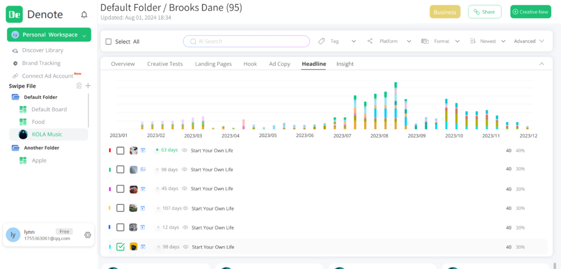Viewport: 561px width, 269px height.
Task: Check the Select All checkbox
Action: tap(108, 42)
